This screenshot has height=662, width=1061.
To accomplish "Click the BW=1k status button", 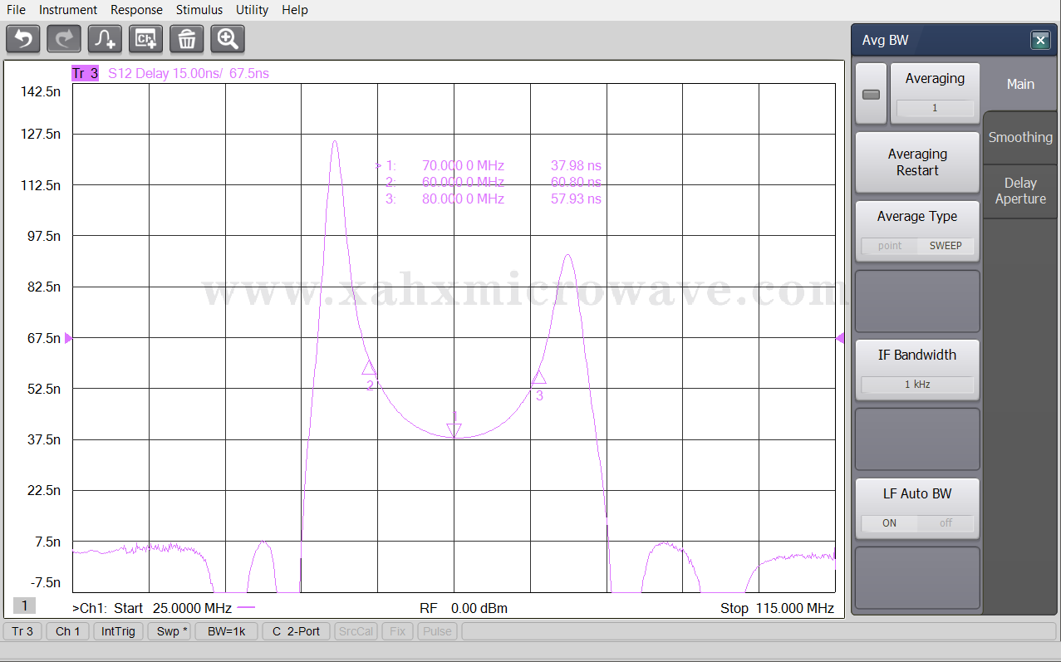I will coord(227,631).
